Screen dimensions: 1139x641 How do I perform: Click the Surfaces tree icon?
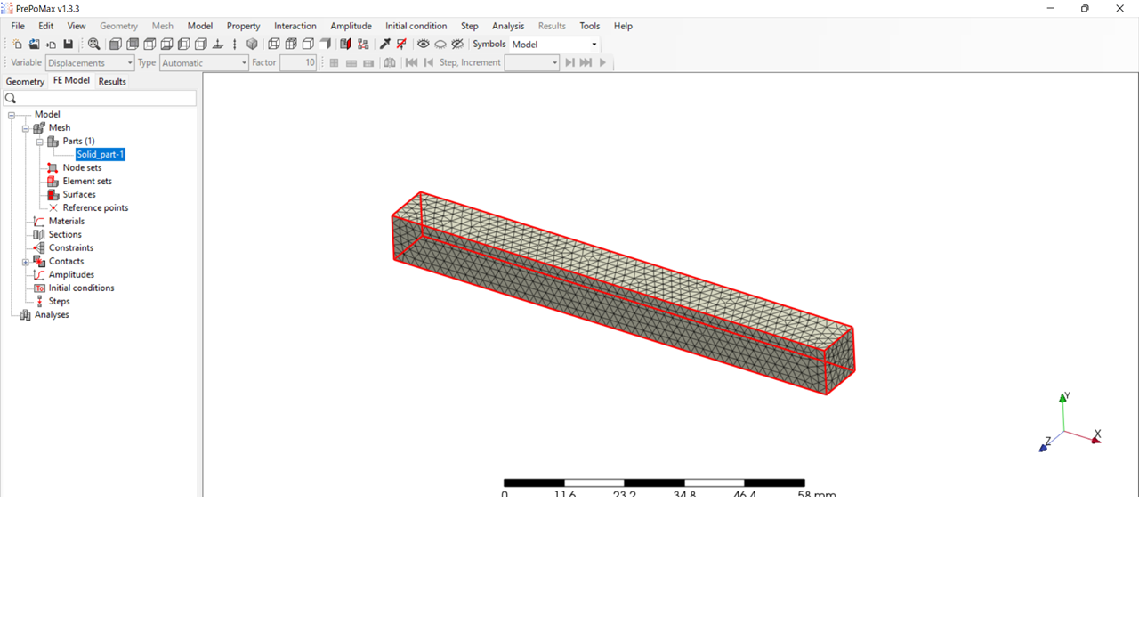[53, 194]
